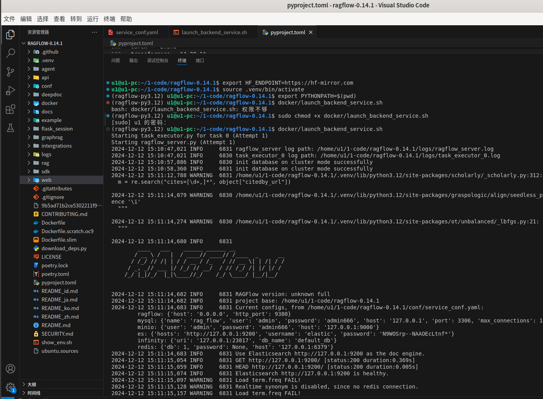
Task: Select README_ja.md in file tree
Action: pyautogui.click(x=62, y=300)
